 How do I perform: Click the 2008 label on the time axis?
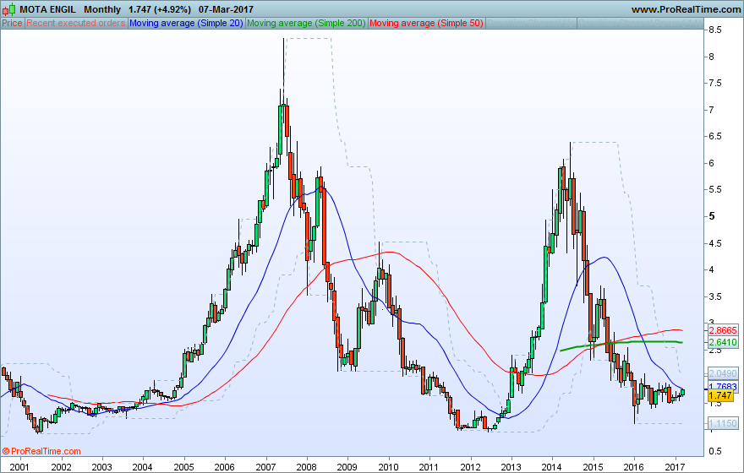click(x=307, y=467)
